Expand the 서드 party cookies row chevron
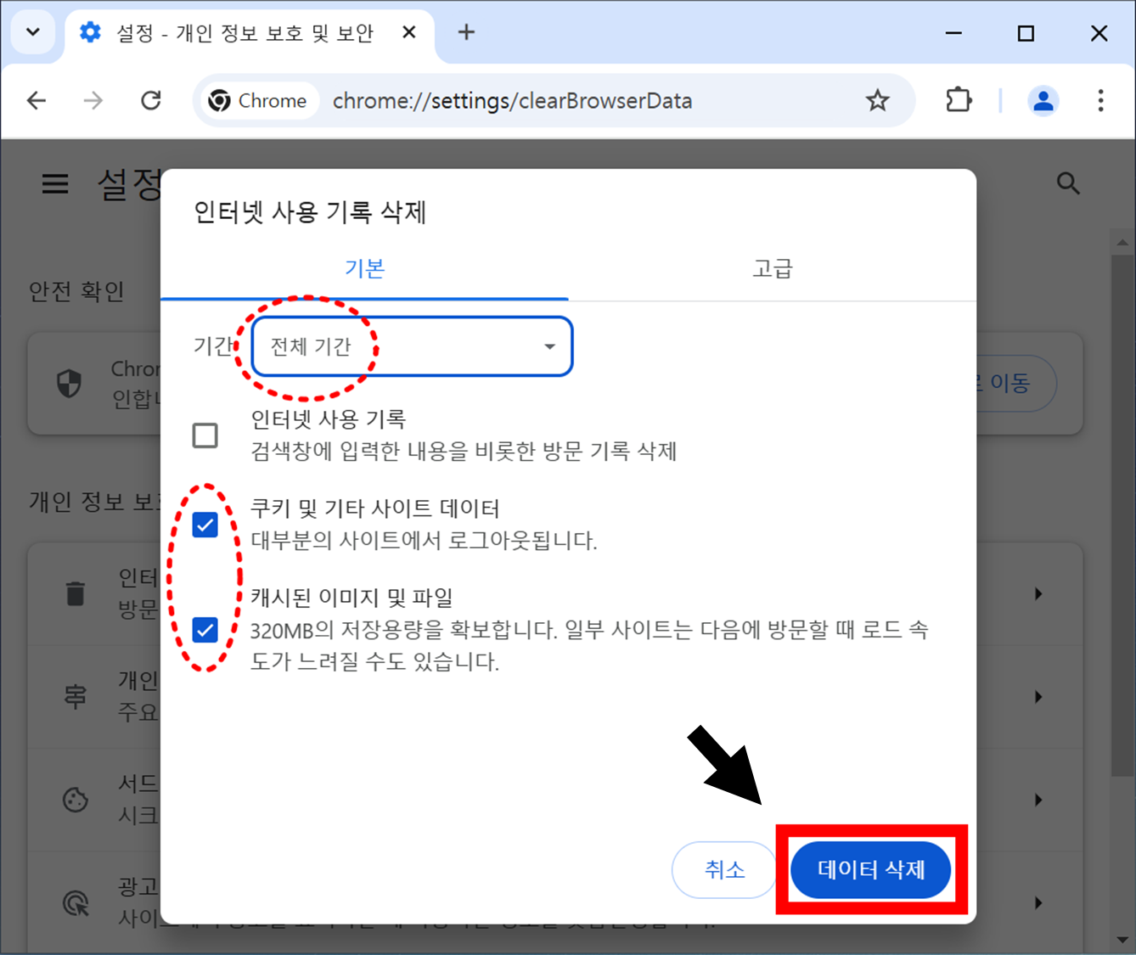This screenshot has width=1136, height=955. pyautogui.click(x=1038, y=800)
